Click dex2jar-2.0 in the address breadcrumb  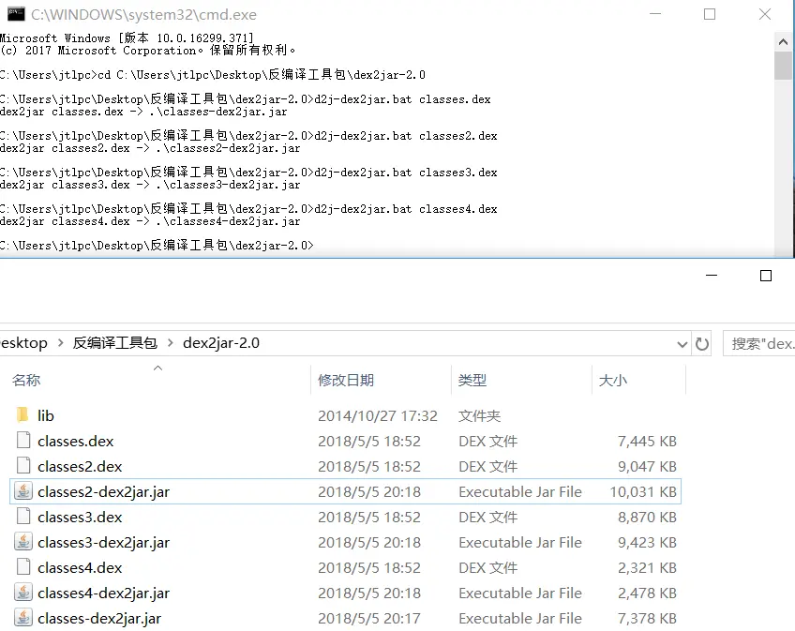[221, 343]
